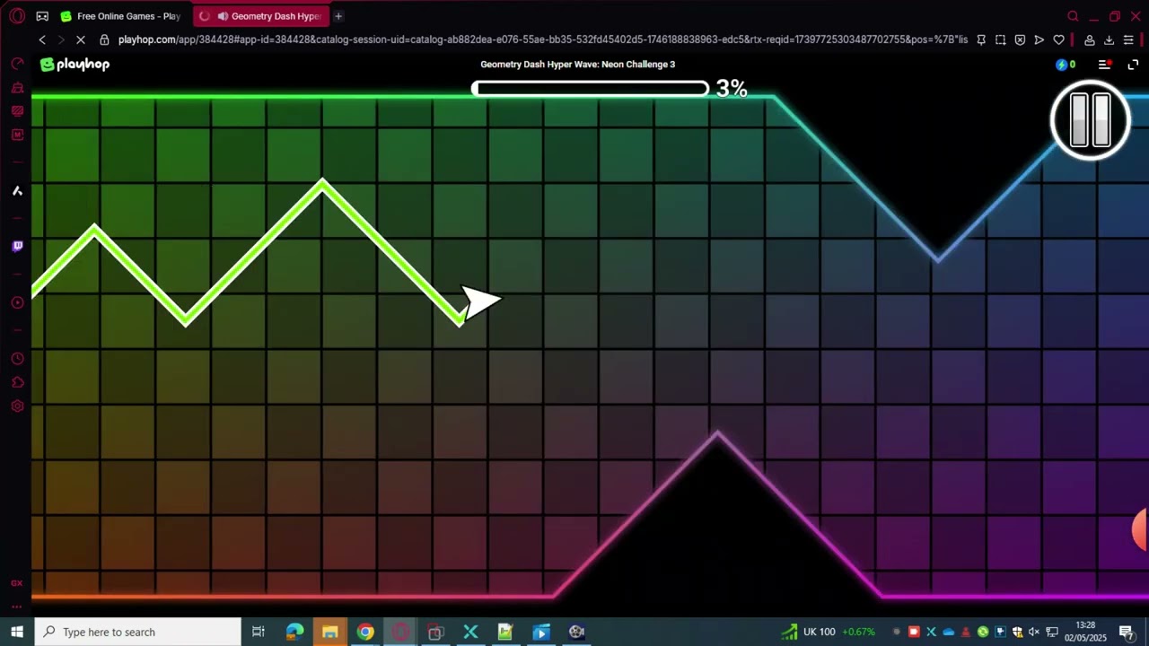
Task: Open the Aria AI sidebar icon
Action: click(x=17, y=191)
